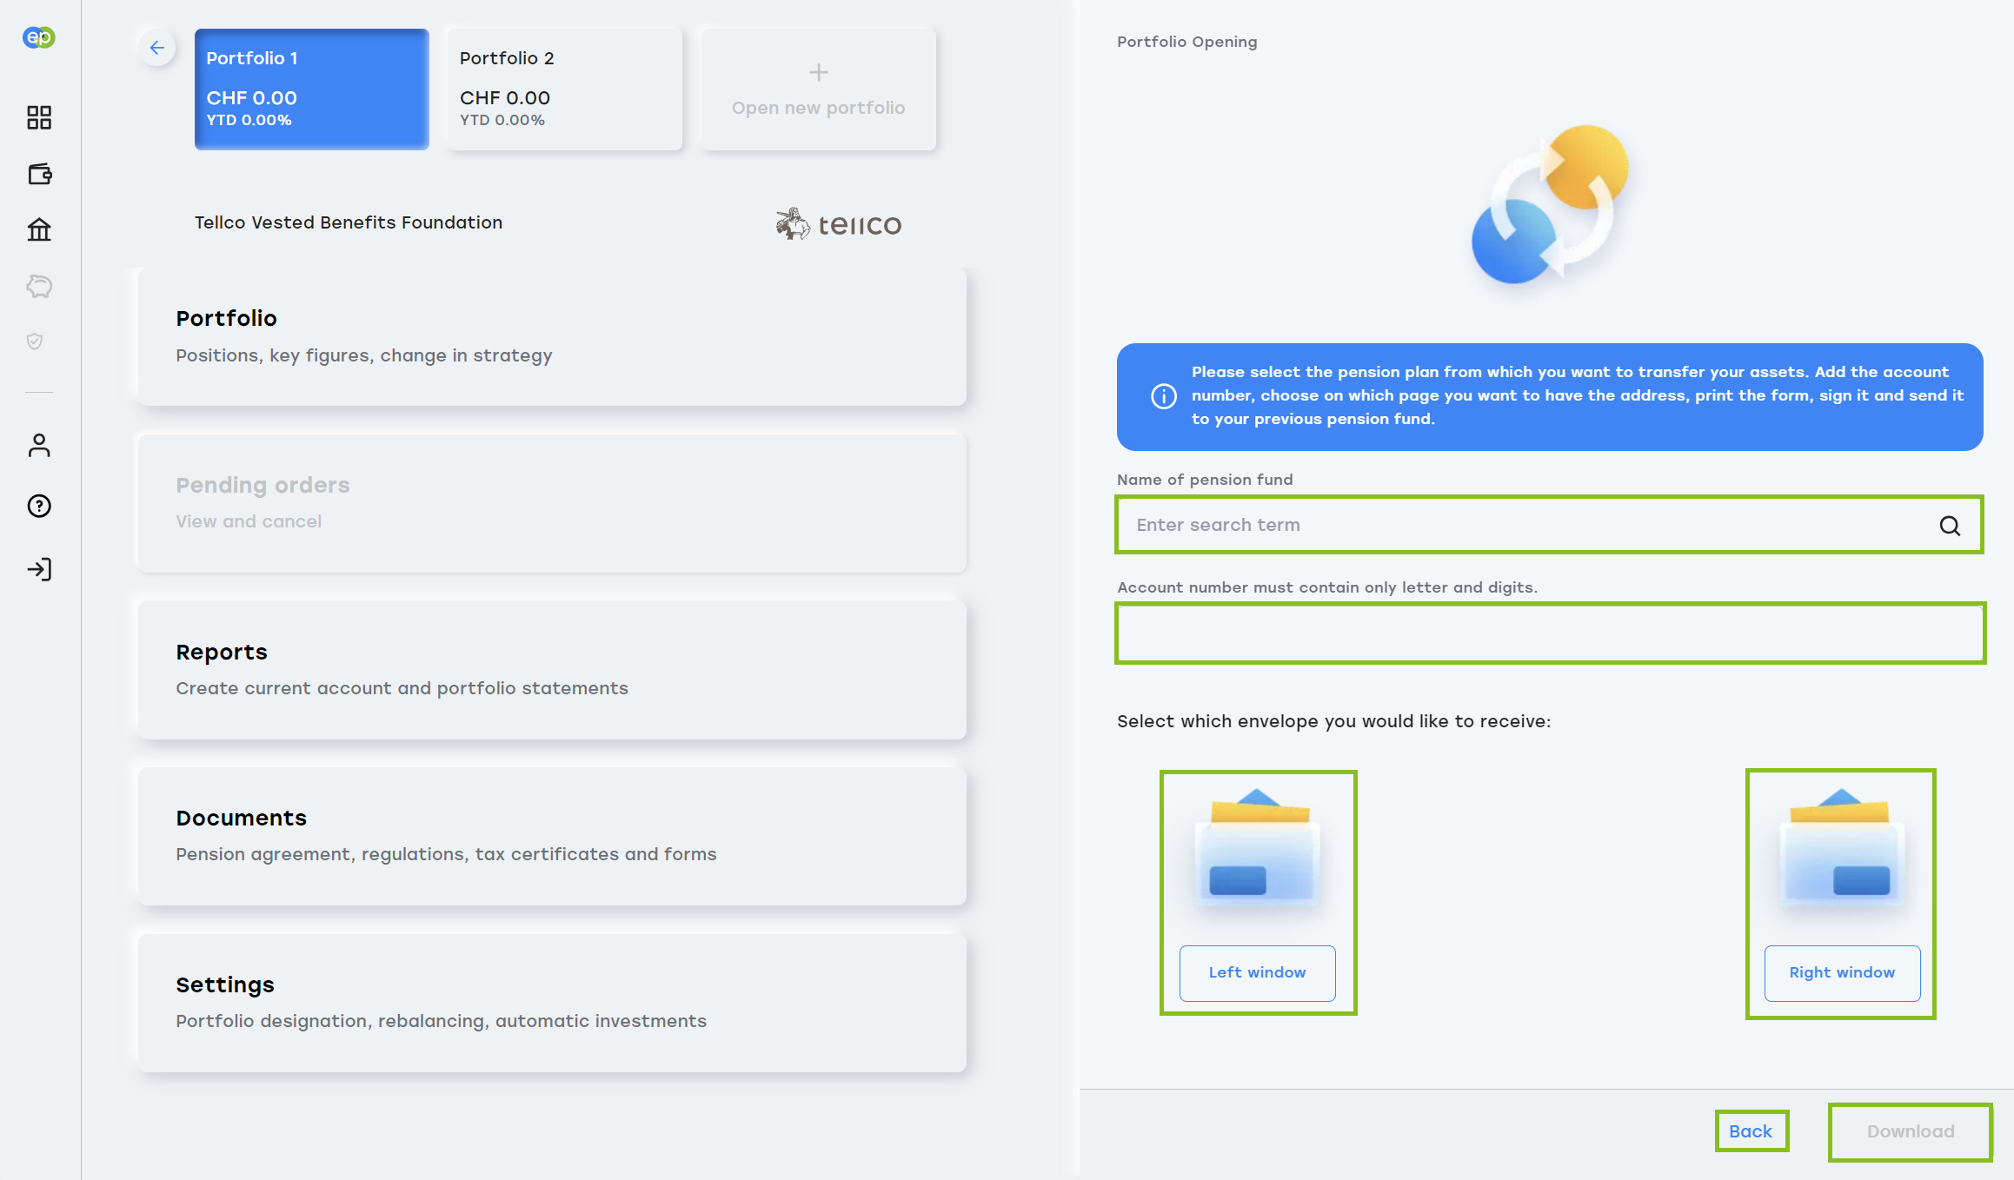Click the search magnifier icon

click(x=1949, y=526)
